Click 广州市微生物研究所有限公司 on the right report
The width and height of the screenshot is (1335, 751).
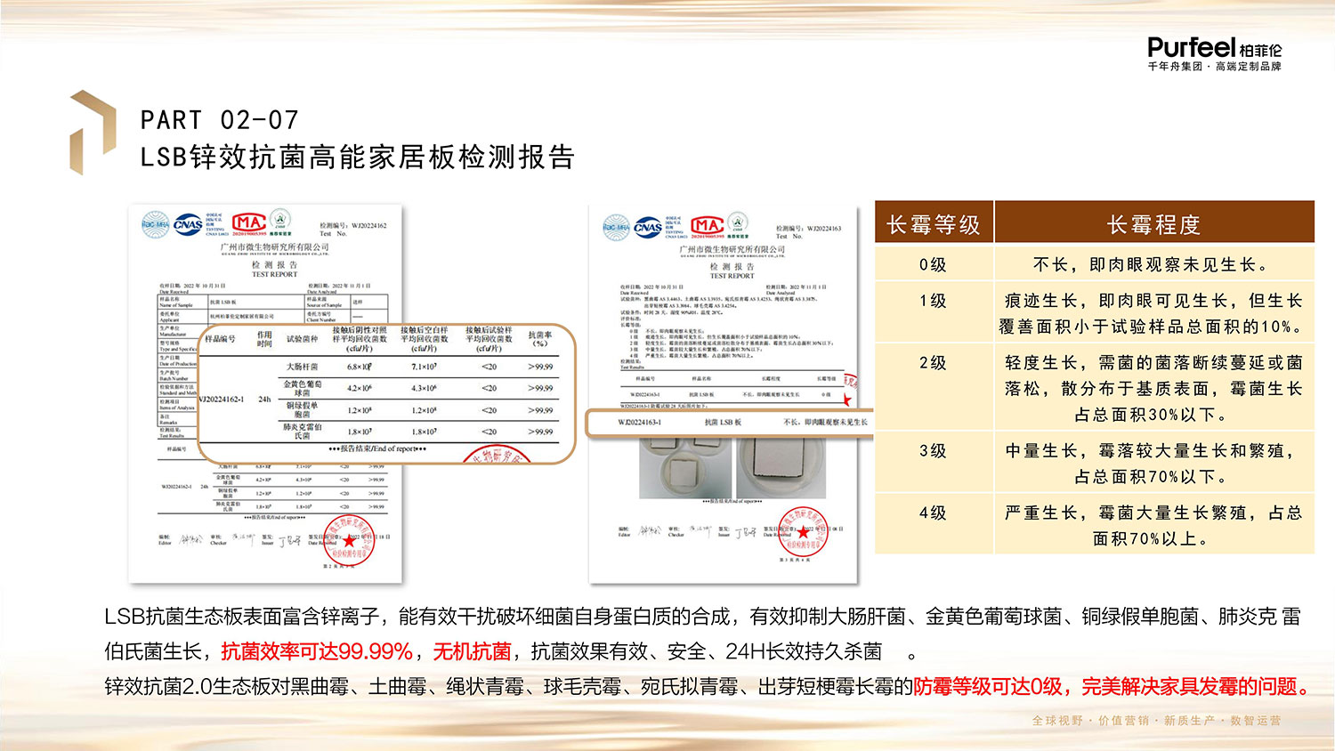tap(732, 249)
